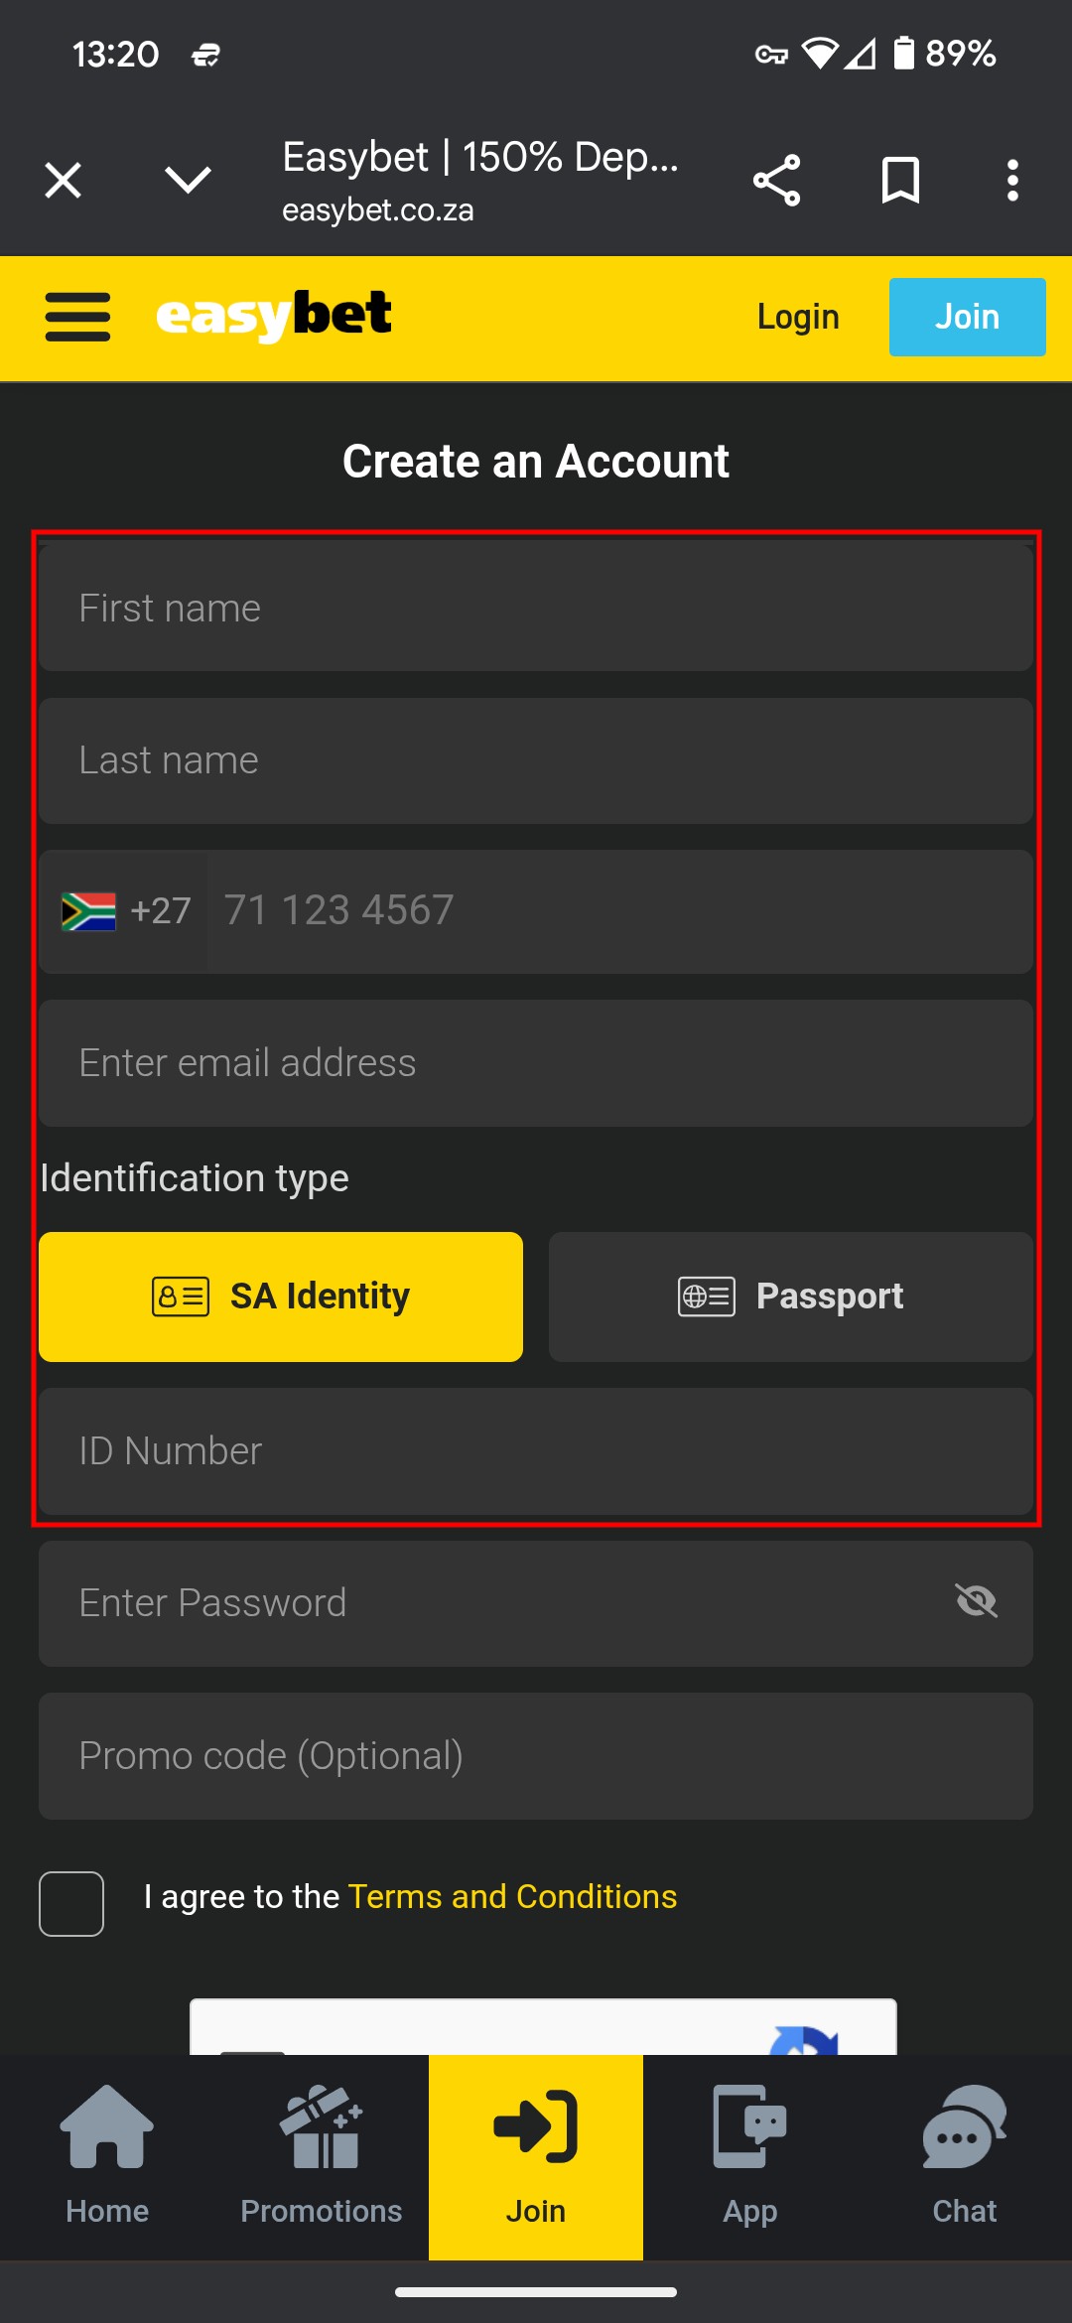Click the Login link in header

pos(798,317)
